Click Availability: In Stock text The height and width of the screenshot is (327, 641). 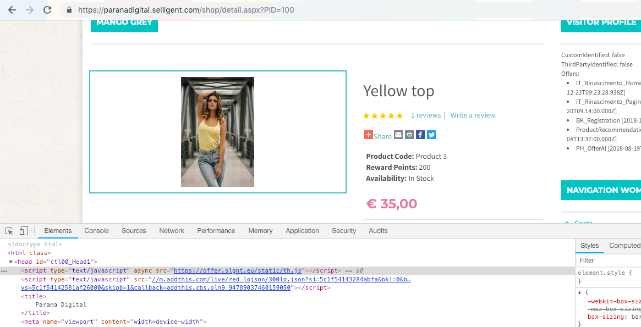(x=400, y=179)
